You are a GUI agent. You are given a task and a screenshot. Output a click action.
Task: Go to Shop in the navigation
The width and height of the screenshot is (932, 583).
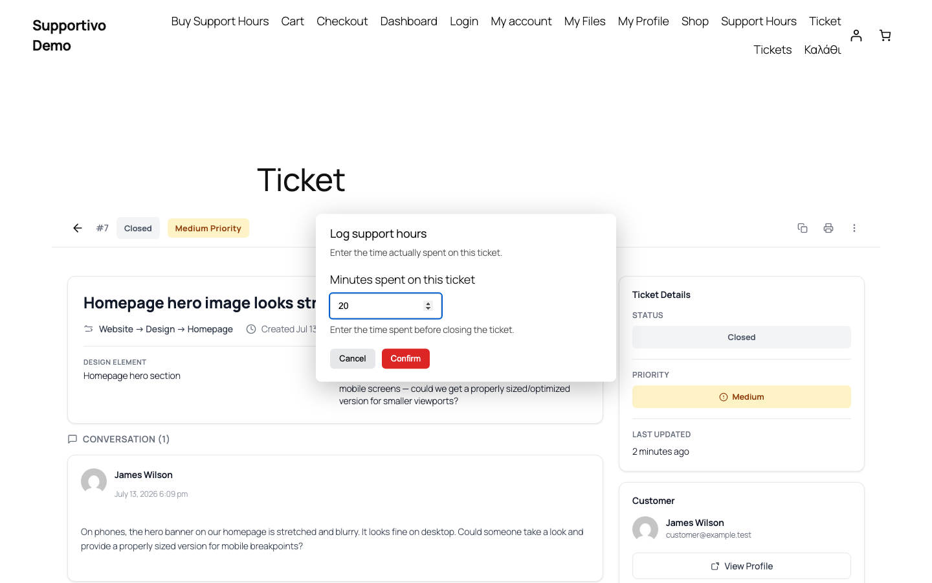695,21
